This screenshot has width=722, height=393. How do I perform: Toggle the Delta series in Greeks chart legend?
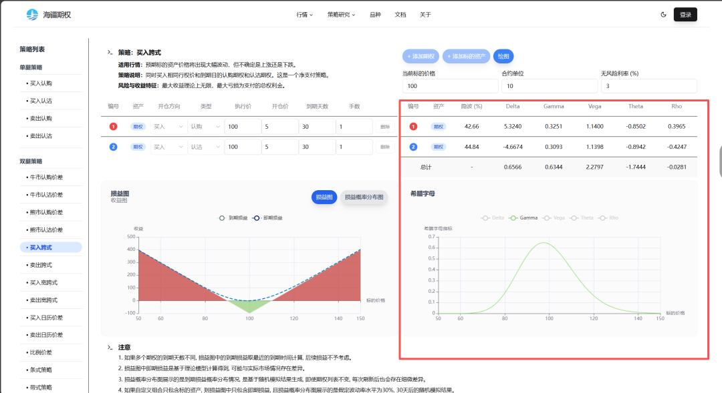(493, 218)
